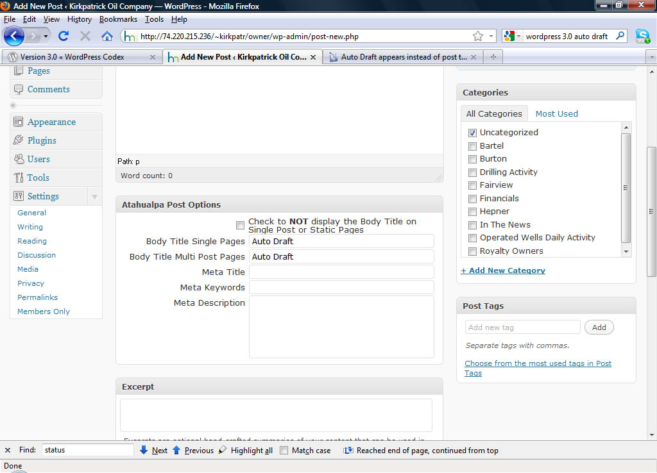Click the Find text field

click(x=87, y=450)
